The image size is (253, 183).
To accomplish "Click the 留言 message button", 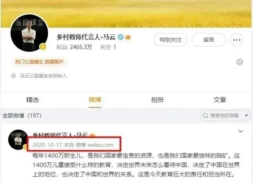I will pos(208,40).
